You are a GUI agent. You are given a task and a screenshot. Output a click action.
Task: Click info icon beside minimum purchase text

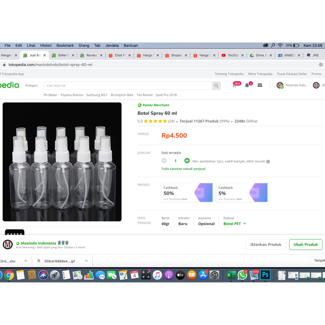(268, 162)
